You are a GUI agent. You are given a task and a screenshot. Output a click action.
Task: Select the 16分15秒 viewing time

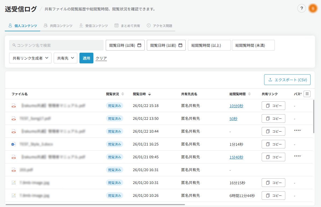pyautogui.click(x=237, y=183)
